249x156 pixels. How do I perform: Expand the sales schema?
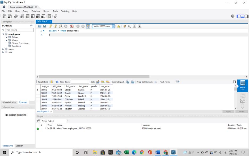tap(3, 49)
